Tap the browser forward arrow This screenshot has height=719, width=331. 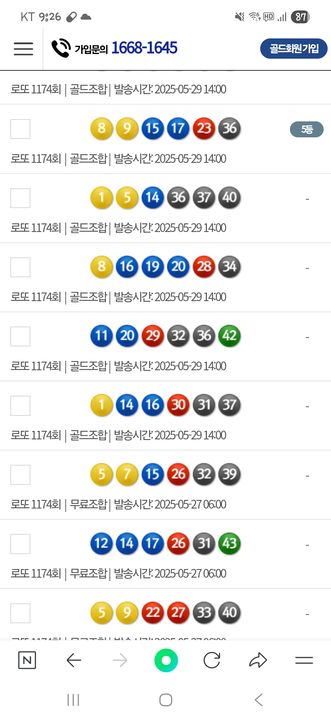point(120,660)
